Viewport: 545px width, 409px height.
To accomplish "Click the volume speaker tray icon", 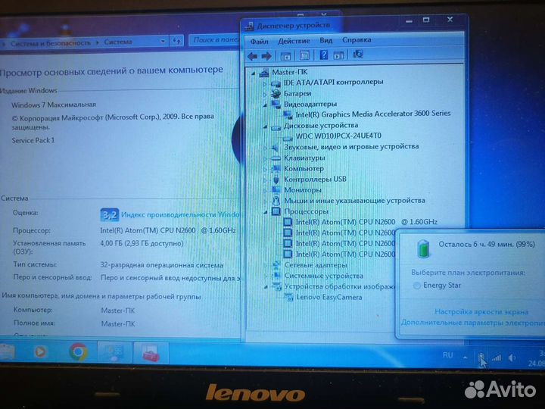I will click(x=512, y=357).
